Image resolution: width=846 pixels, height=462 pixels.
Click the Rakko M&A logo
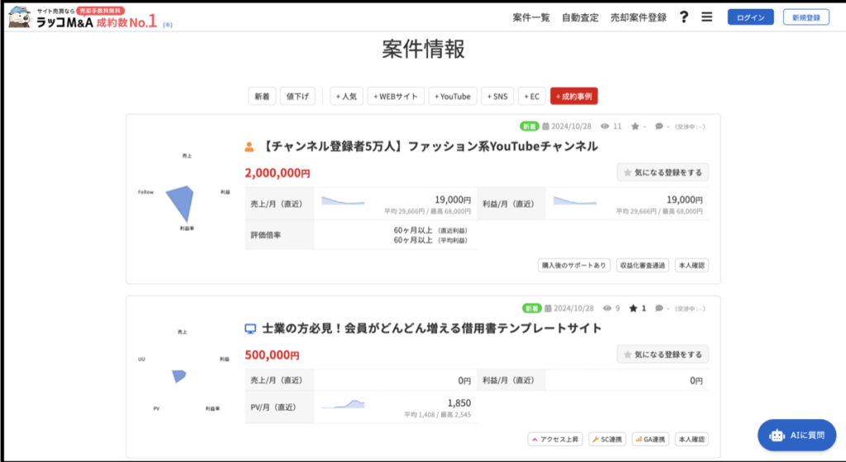(x=83, y=17)
